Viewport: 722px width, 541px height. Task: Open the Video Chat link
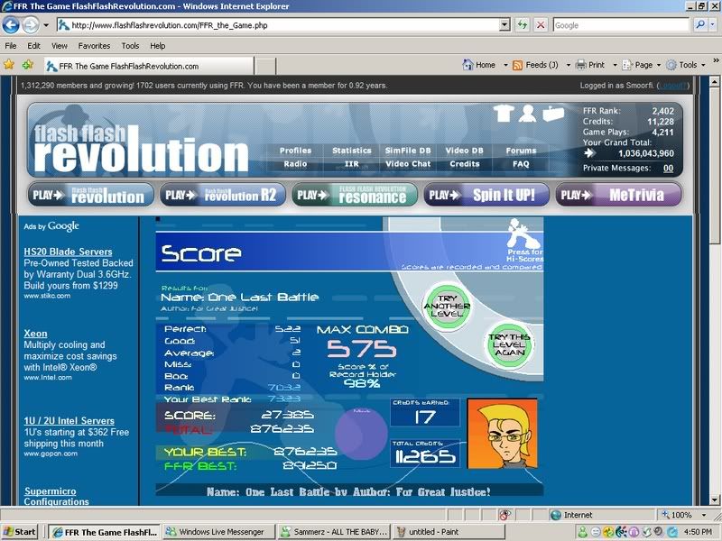click(408, 164)
